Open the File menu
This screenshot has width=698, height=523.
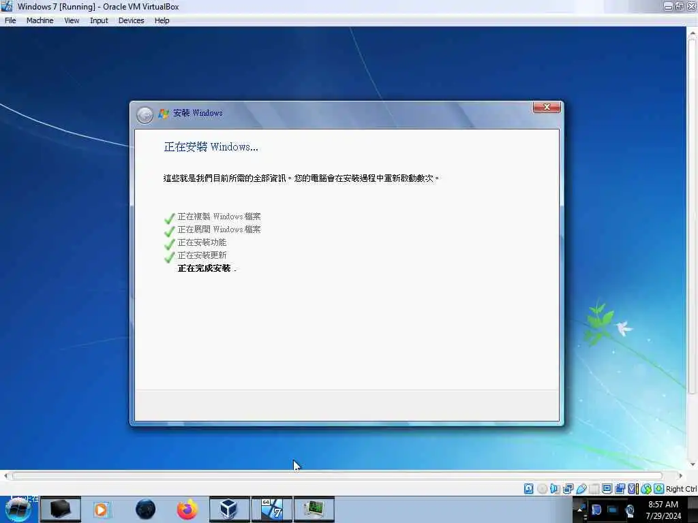coord(10,20)
